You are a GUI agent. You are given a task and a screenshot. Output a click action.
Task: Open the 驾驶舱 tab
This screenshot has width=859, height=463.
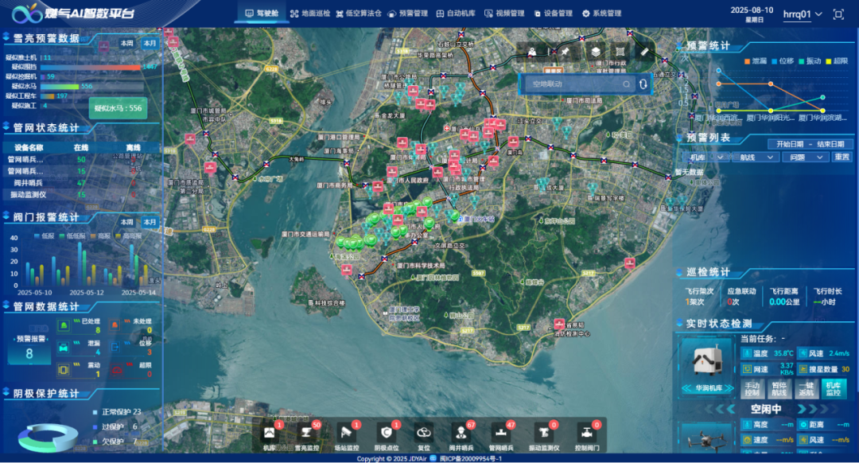[x=262, y=14]
